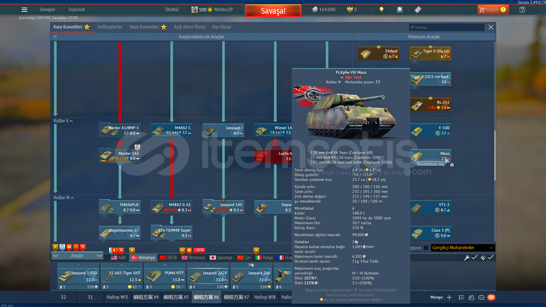The width and height of the screenshot is (546, 307).
Task: Open the Mürettebatı seç crew selector
Action: (430, 164)
